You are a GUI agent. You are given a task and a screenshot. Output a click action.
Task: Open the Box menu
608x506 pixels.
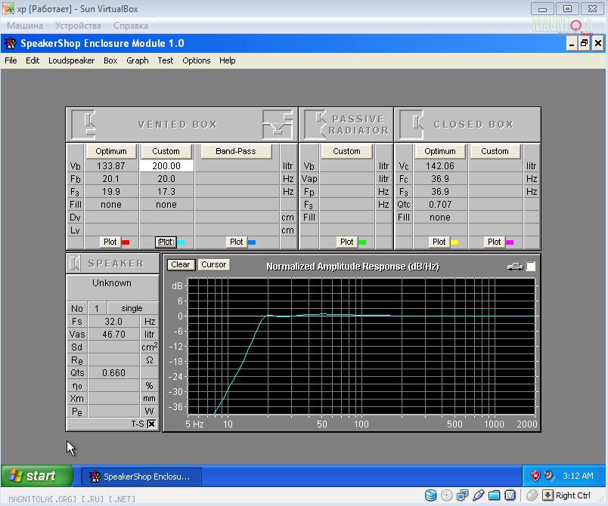(x=110, y=60)
